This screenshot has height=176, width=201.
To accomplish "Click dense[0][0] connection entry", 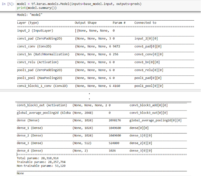I will pos(139,128).
